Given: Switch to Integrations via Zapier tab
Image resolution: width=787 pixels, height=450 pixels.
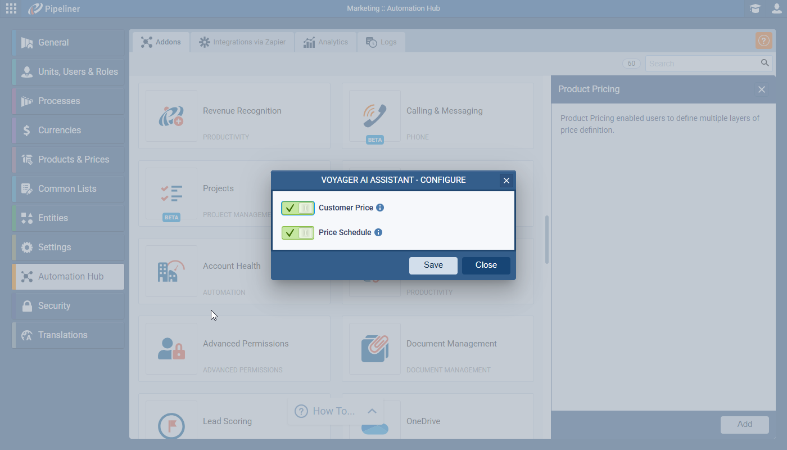Looking at the screenshot, I should tap(242, 42).
